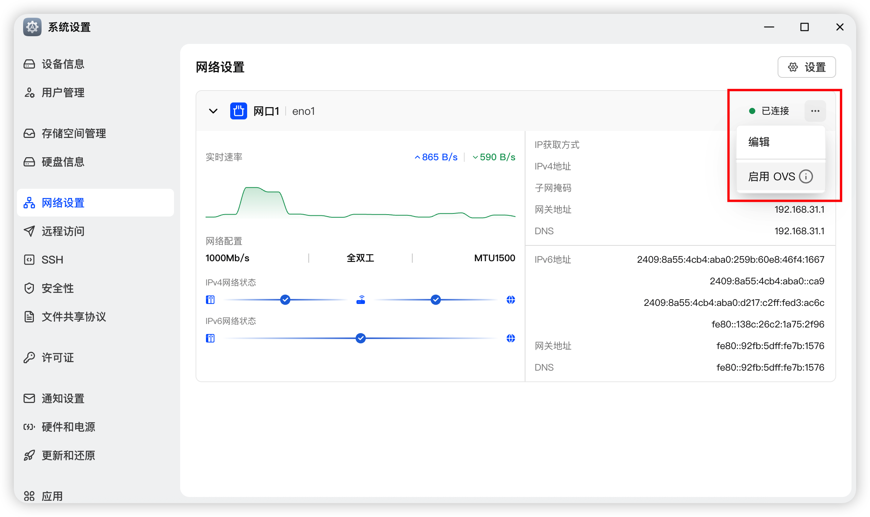
Task: Open 设备信息 in the sidebar
Action: pos(63,64)
